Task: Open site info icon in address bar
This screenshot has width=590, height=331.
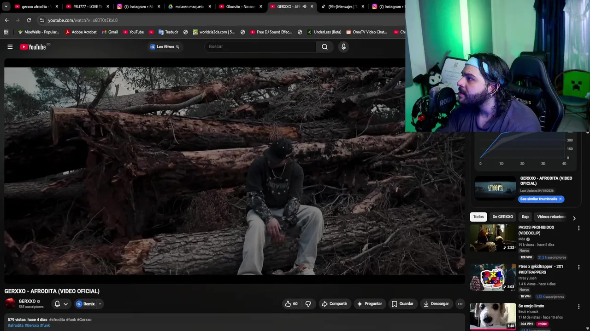Action: (x=42, y=20)
